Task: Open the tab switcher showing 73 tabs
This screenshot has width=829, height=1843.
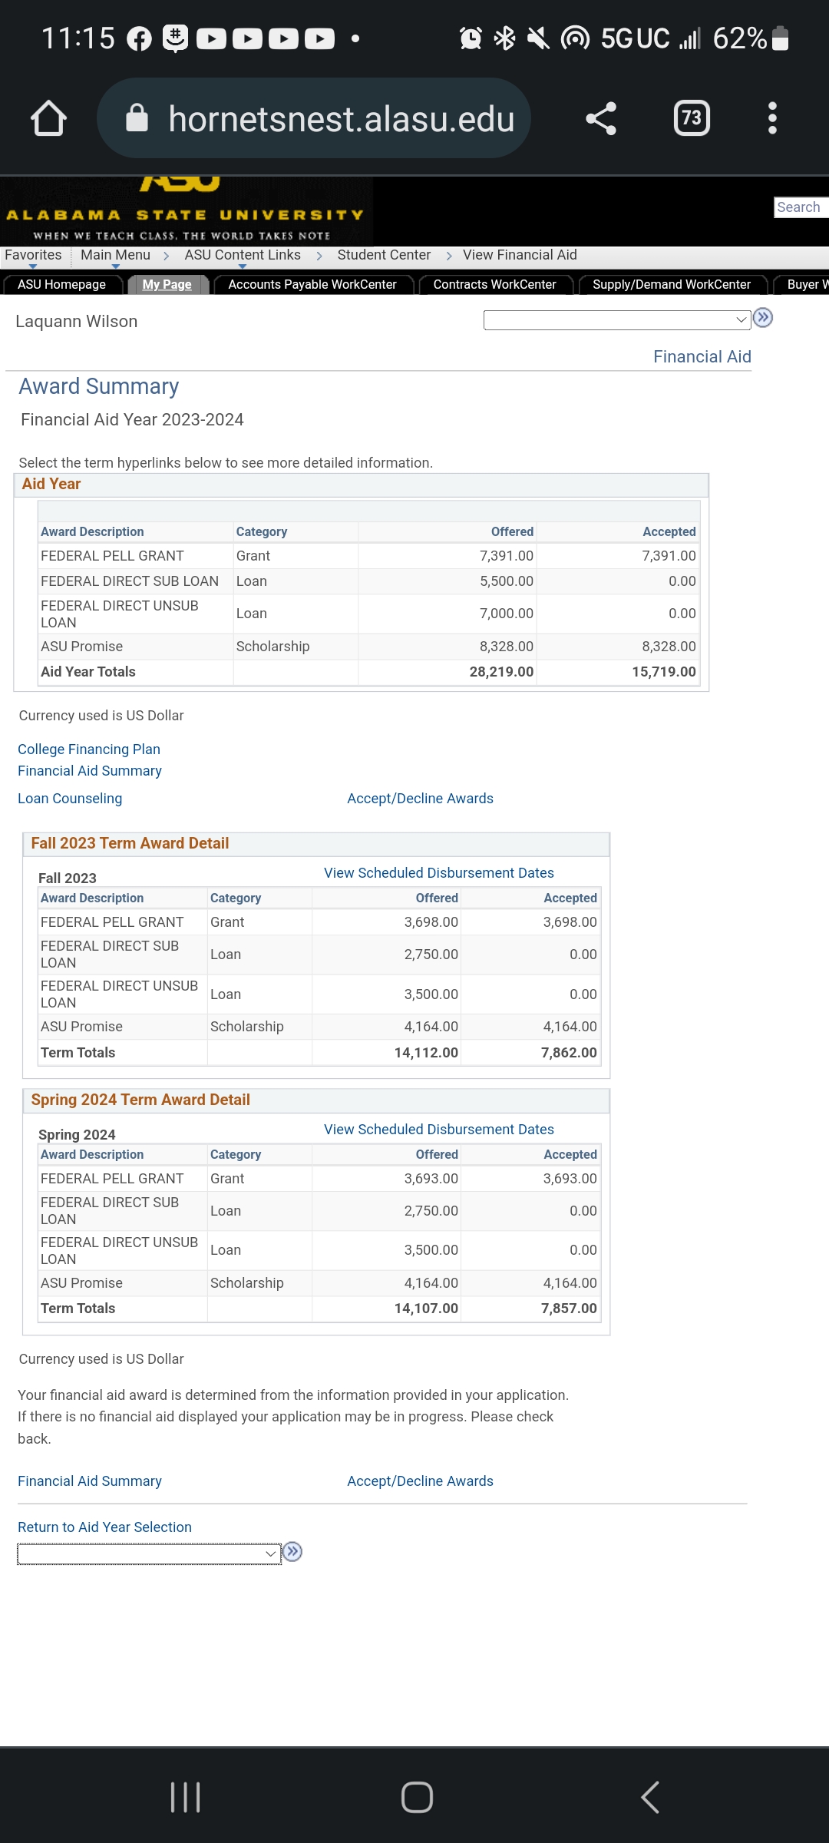Action: coord(692,118)
